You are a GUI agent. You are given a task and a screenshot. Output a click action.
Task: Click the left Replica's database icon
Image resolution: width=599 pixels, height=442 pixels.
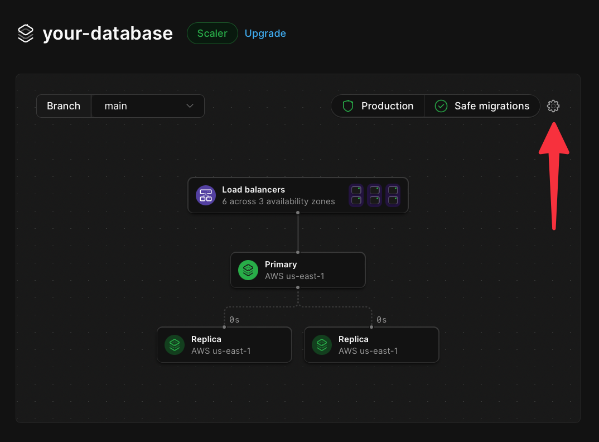pyautogui.click(x=174, y=344)
